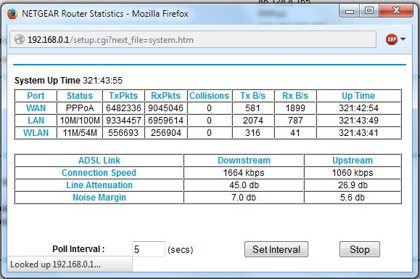Click LAN Tx B/s value 2074
The width and height of the screenshot is (420, 279).
coord(252,121)
